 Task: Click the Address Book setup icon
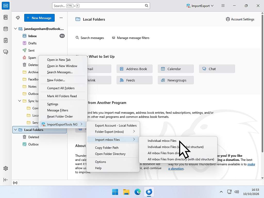click(x=122, y=69)
